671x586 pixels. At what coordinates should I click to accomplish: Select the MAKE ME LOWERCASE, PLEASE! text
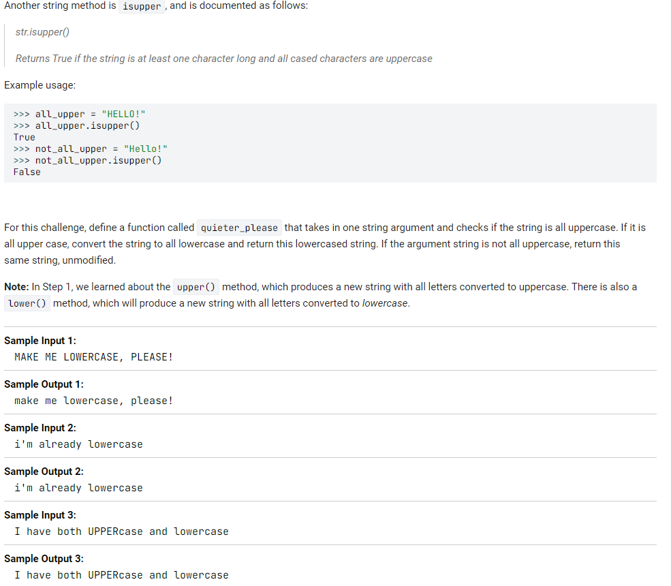[93, 356]
